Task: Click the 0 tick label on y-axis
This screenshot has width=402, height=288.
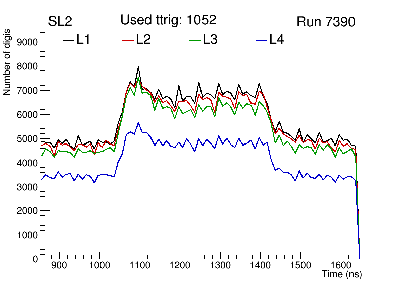Action: [35, 259]
